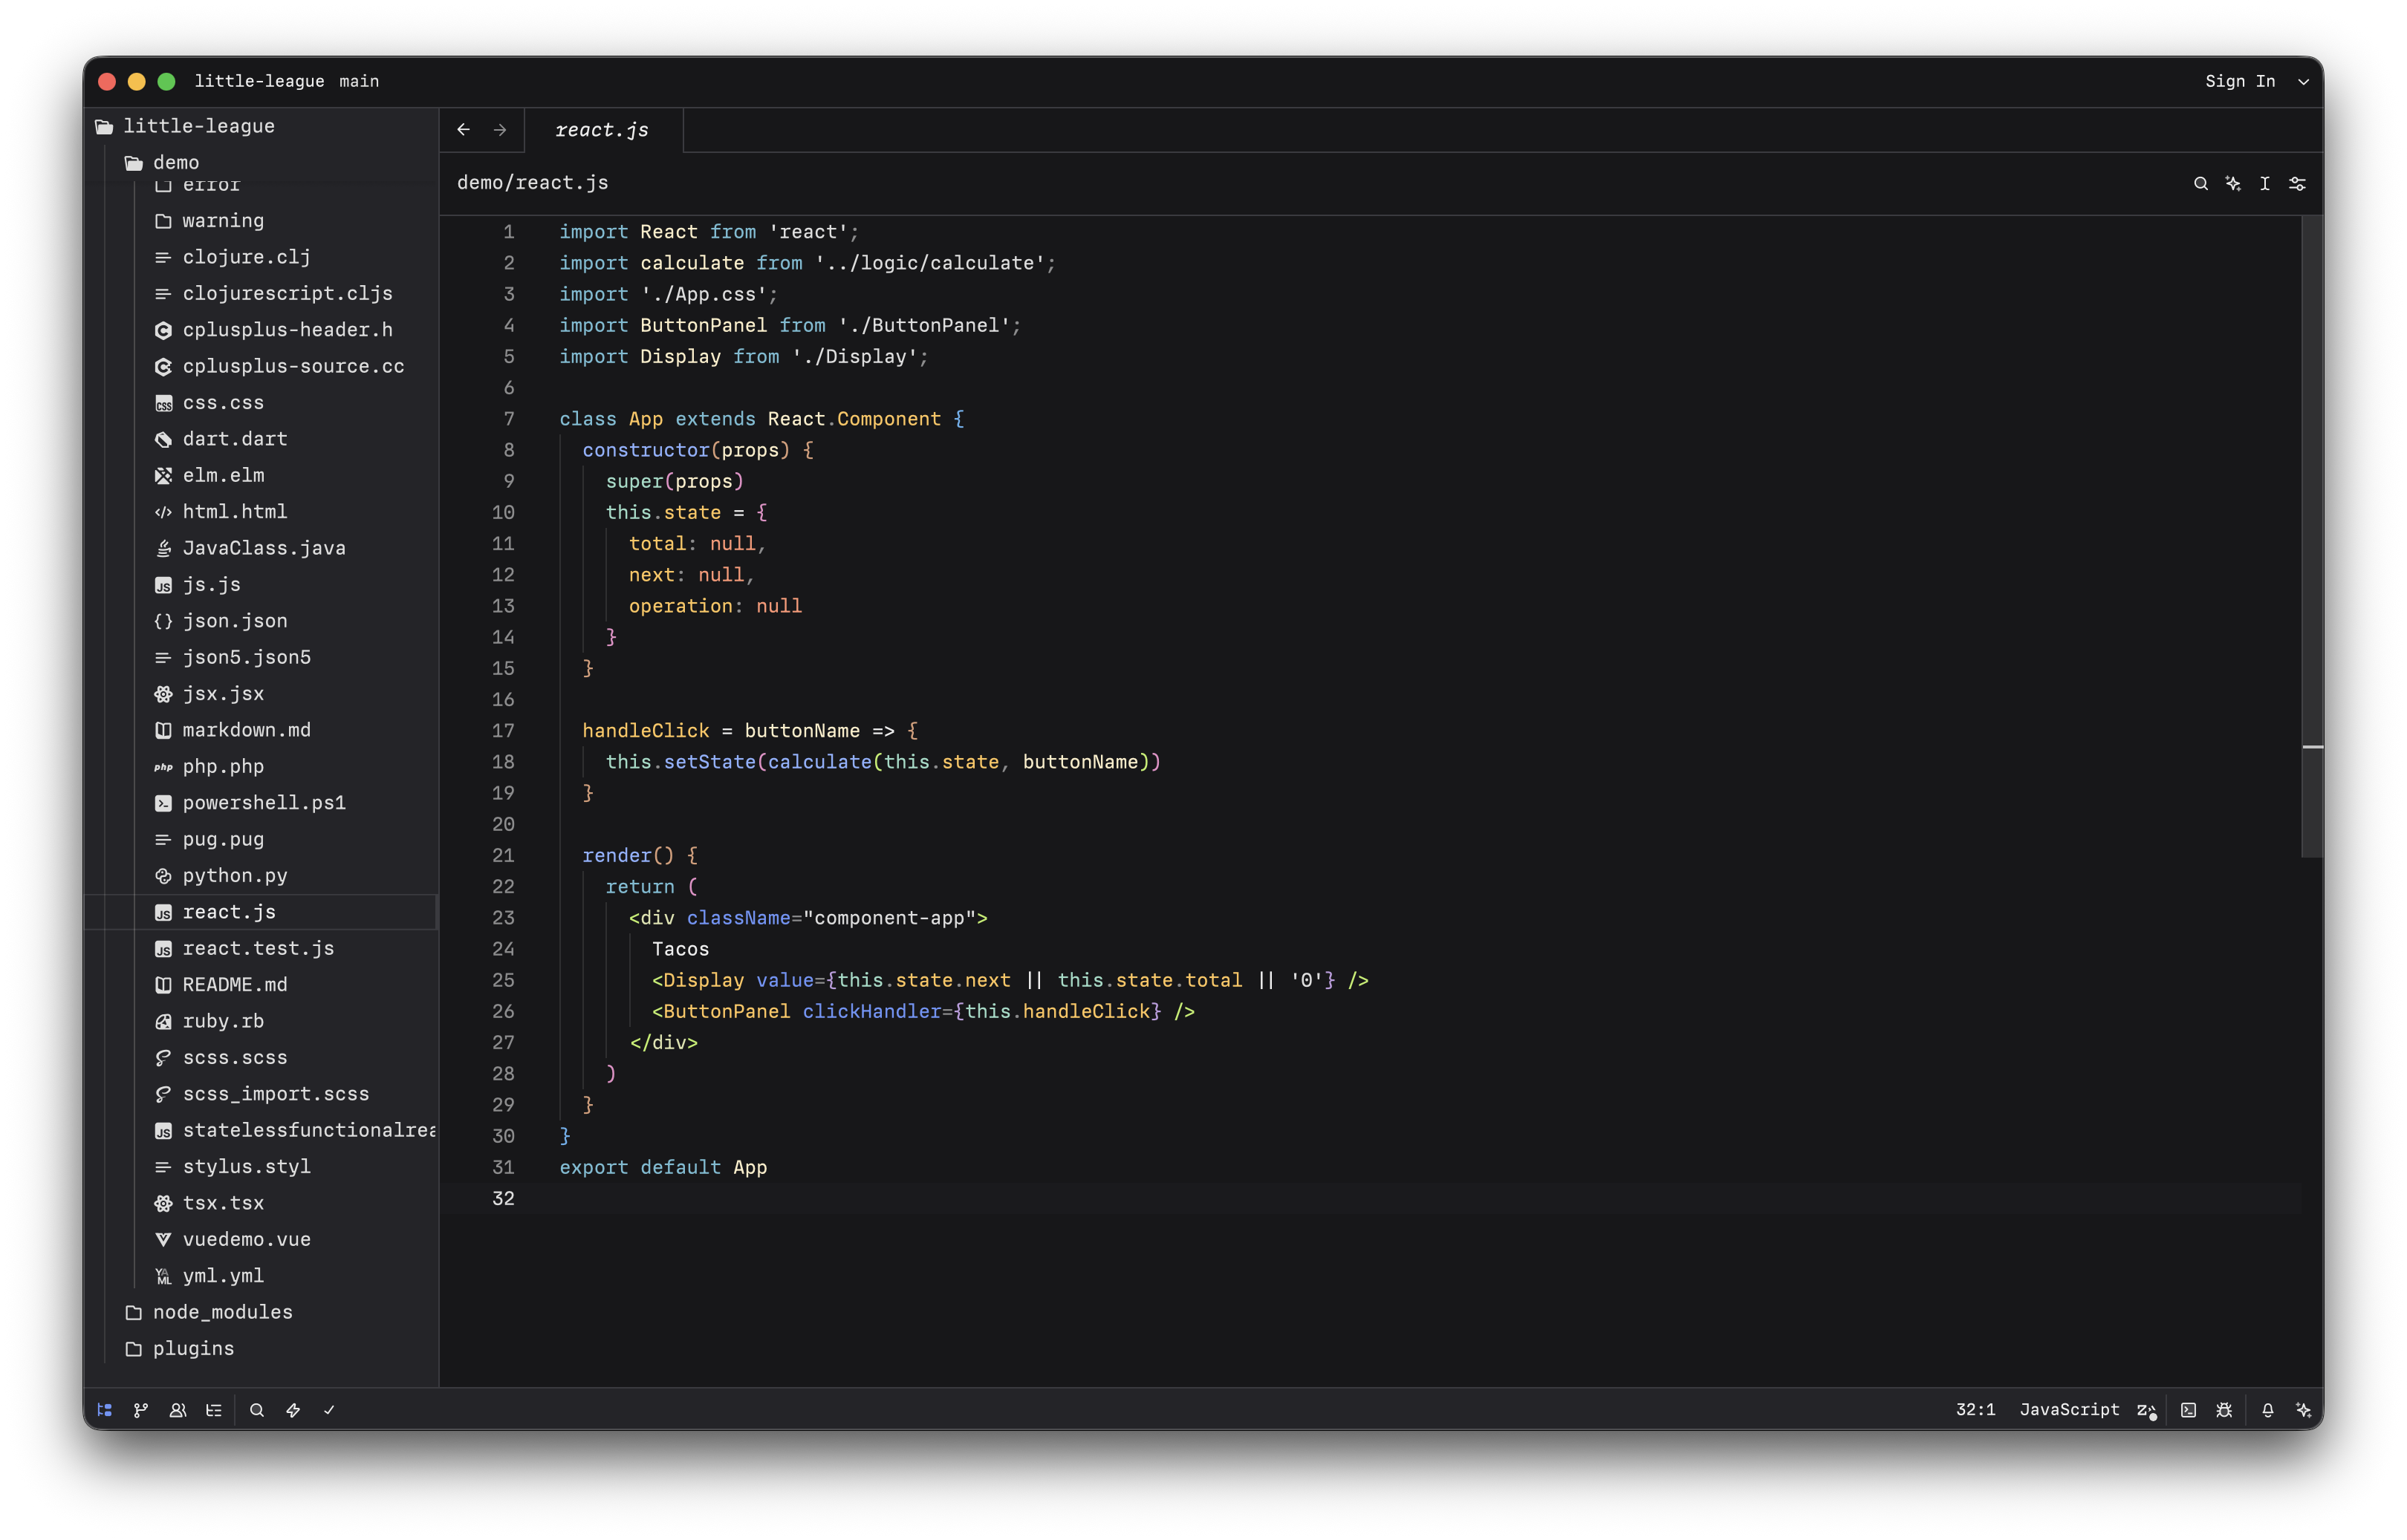Image resolution: width=2407 pixels, height=1540 pixels.
Task: Open buffer search in the editor toolbar
Action: point(2201,183)
